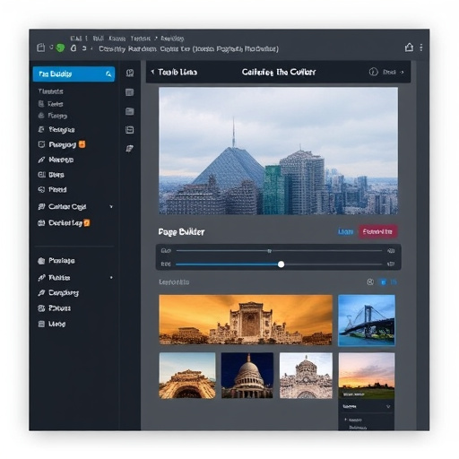The width and height of the screenshot is (459, 459).
Task: Click the green round icon in the top toolbar
Action: [x=60, y=48]
